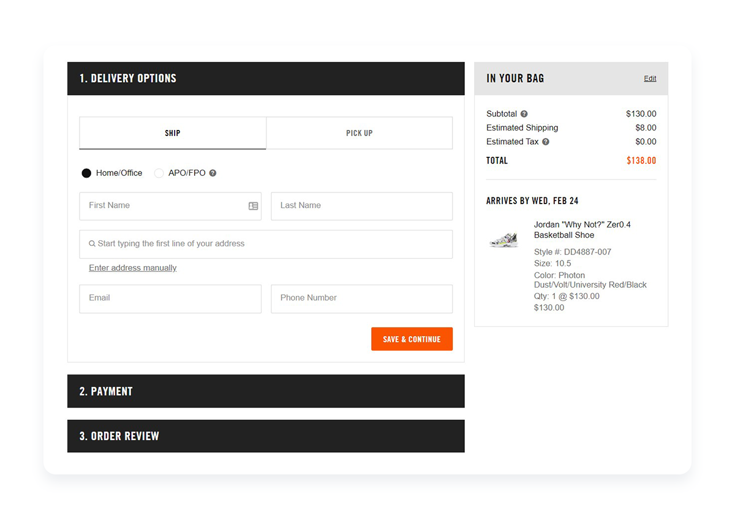This screenshot has width=735, height=521.
Task: Click the Save & Continue button
Action: [x=412, y=339]
